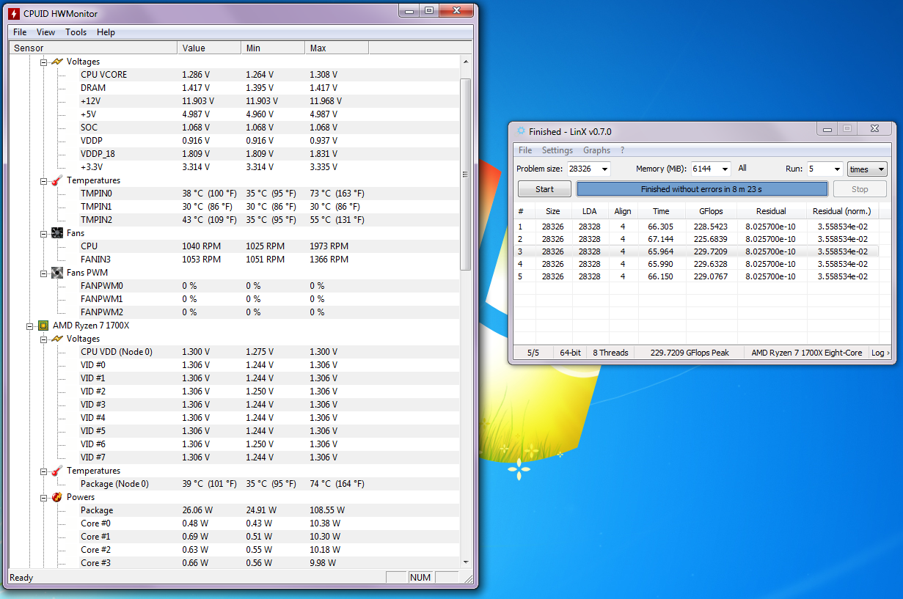The image size is (903, 599).
Task: Click the Voltages icon above CPU VDD (Node 0)
Action: 57,339
